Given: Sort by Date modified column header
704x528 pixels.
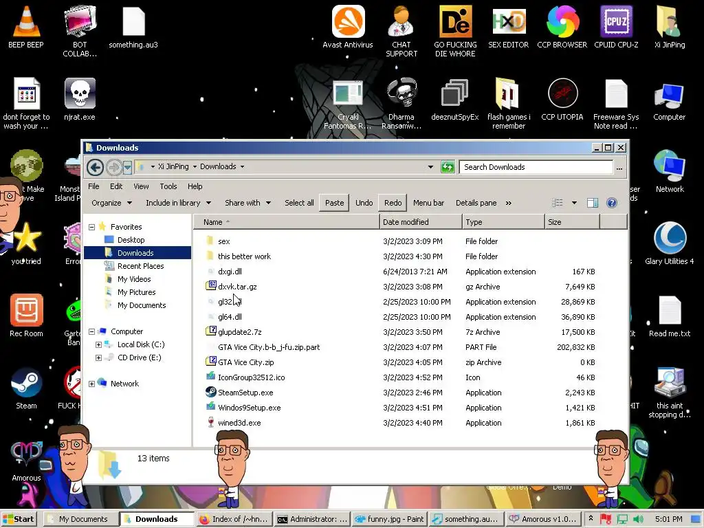Looking at the screenshot, I should (421, 222).
